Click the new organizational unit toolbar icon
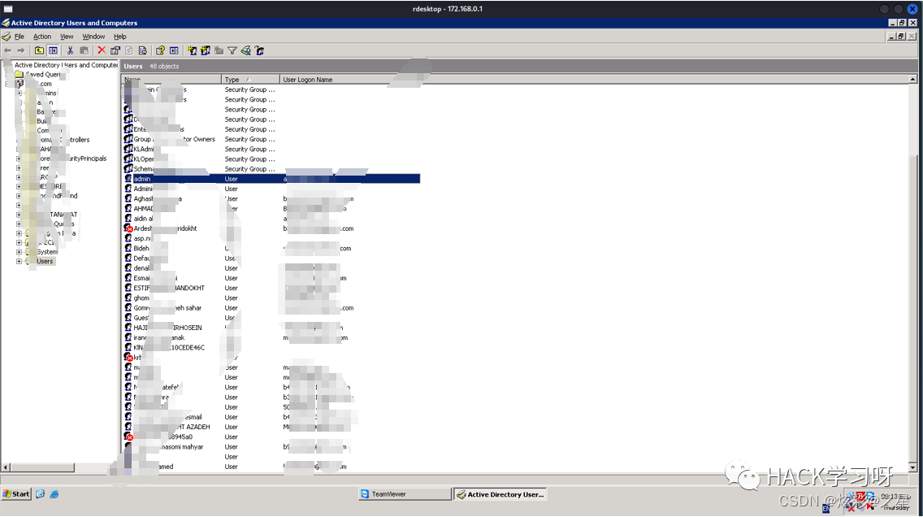 click(219, 50)
